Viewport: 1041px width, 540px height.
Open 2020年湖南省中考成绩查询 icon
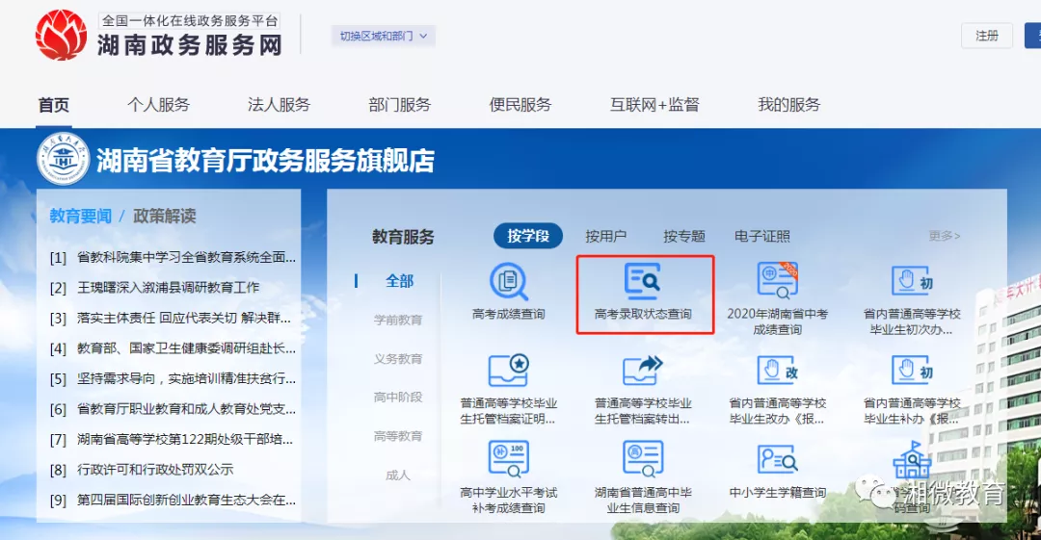click(x=778, y=280)
